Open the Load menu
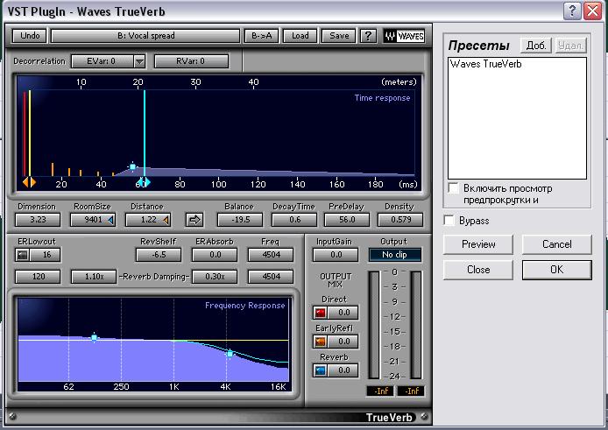608x430 pixels. [300, 36]
